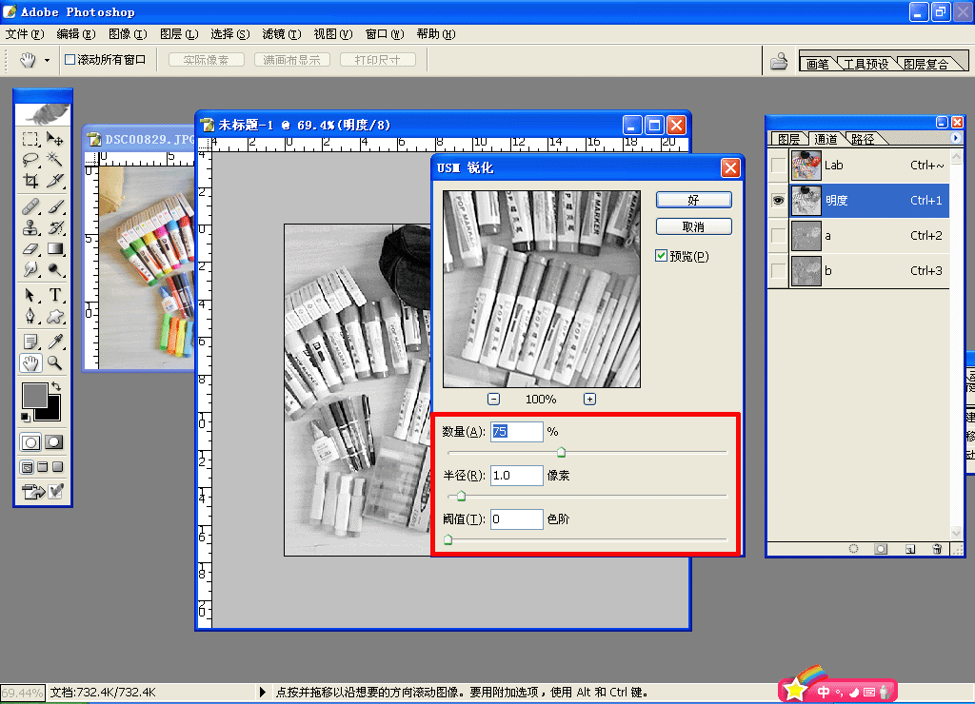
Task: Select the Notes tool
Action: pos(30,342)
